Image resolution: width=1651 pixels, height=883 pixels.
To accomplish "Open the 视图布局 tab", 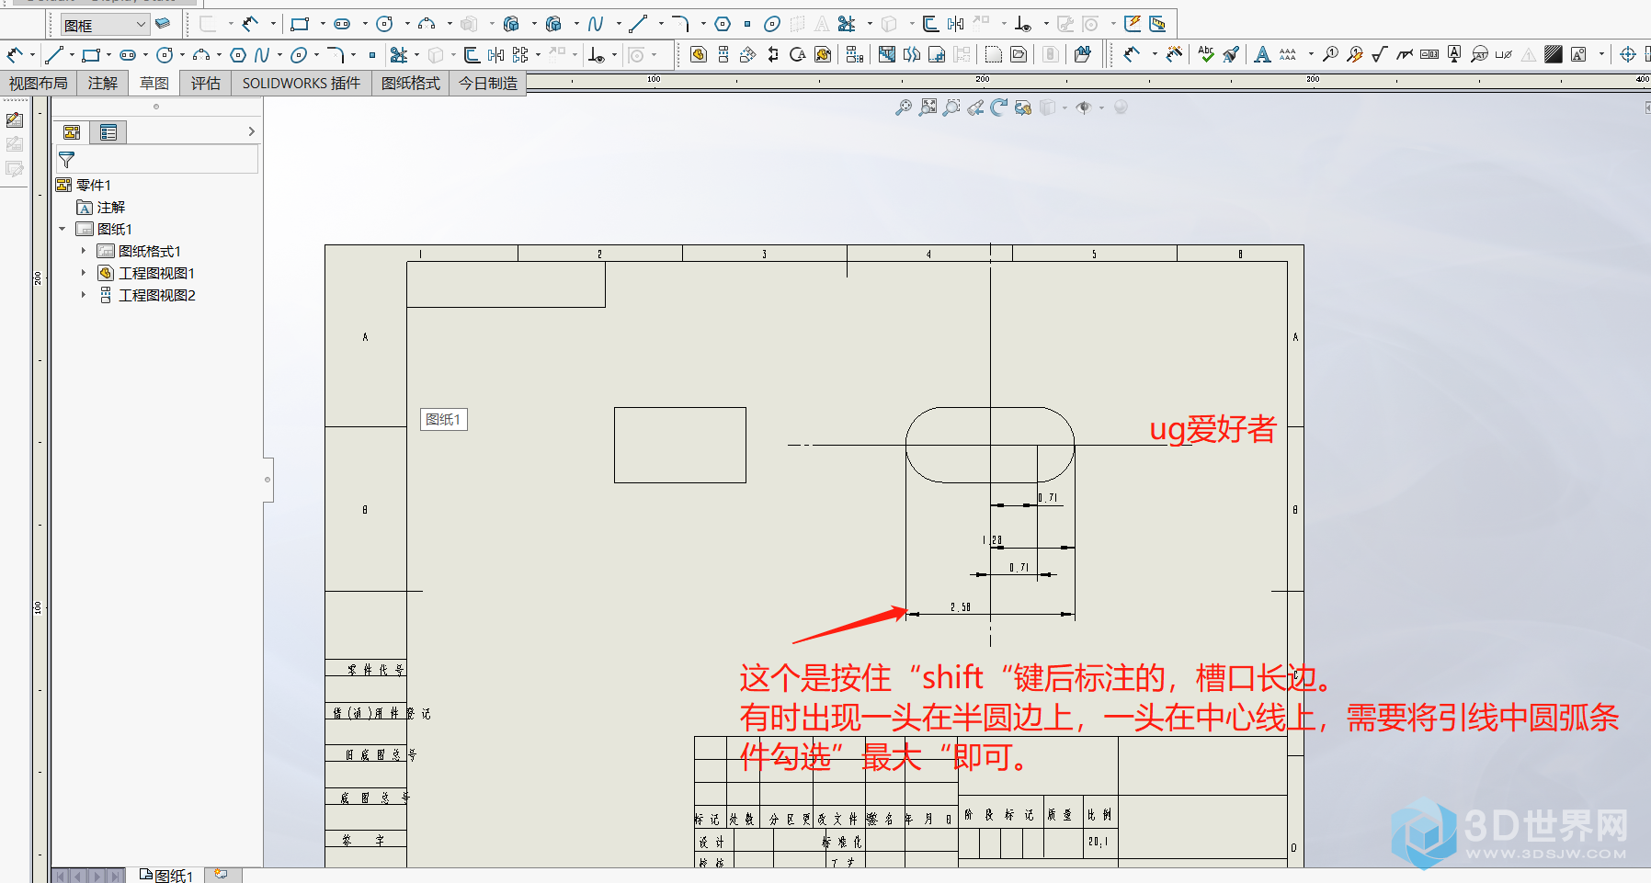I will point(39,84).
